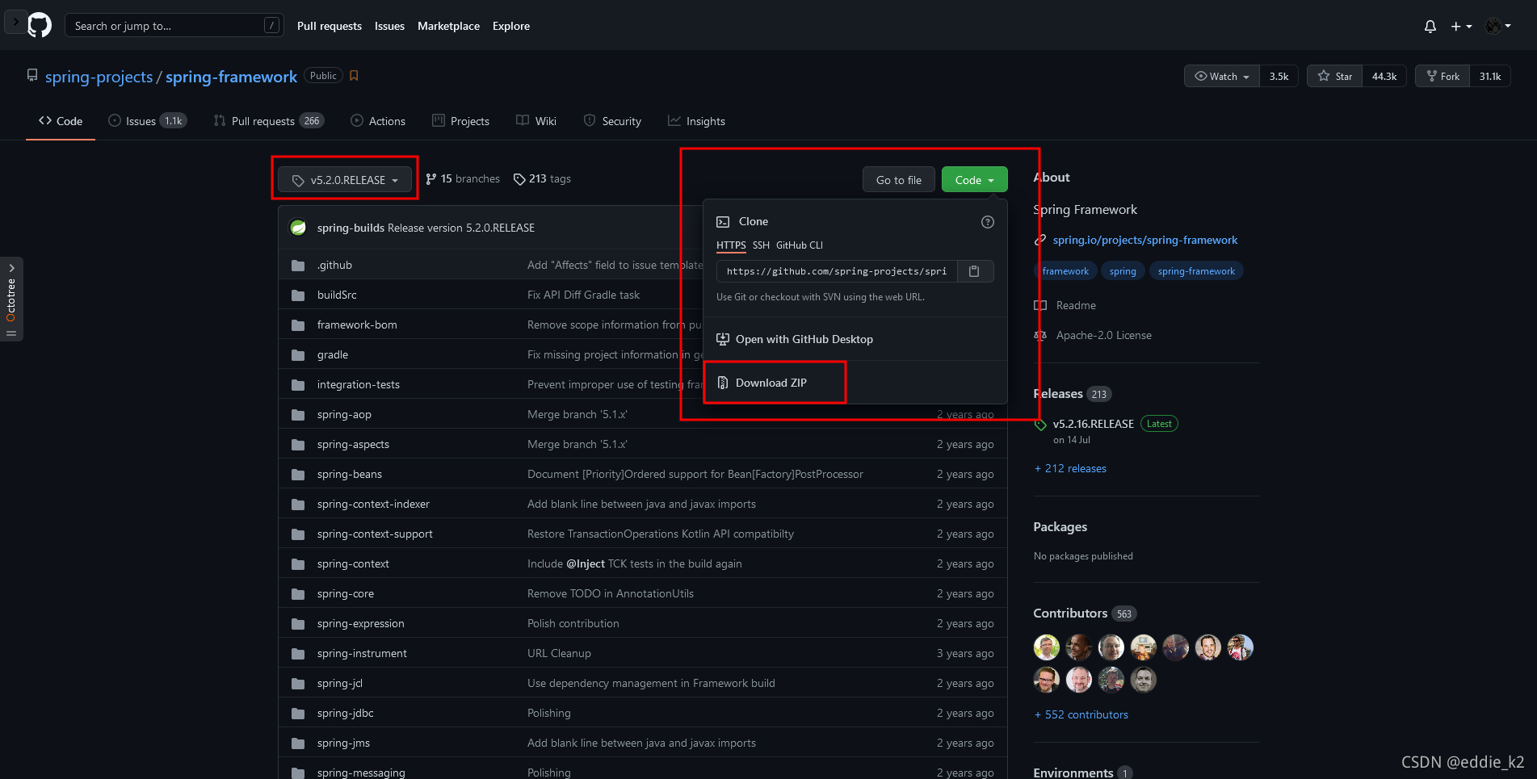This screenshot has height=779, width=1537.
Task: Open the buildSrc folder
Action: (x=337, y=295)
